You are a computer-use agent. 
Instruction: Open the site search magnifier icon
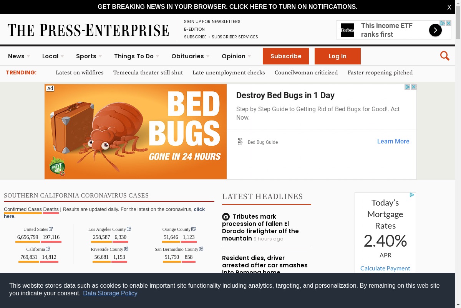tap(445, 56)
